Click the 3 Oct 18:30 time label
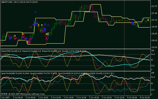158x99 pixels. point(94,97)
